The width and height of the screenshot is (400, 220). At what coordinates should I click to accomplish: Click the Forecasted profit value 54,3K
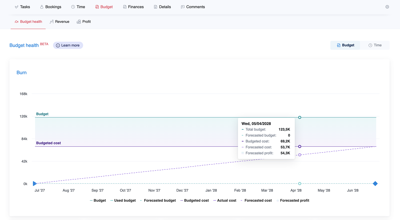tap(285, 153)
